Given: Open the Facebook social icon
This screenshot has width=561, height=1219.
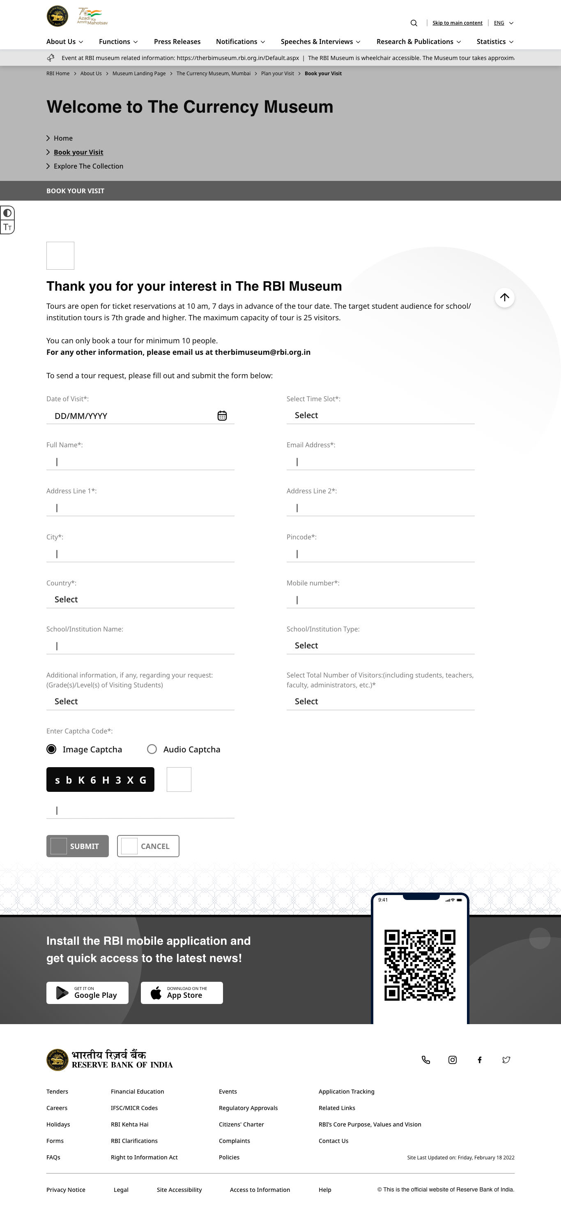Looking at the screenshot, I should click(479, 1060).
